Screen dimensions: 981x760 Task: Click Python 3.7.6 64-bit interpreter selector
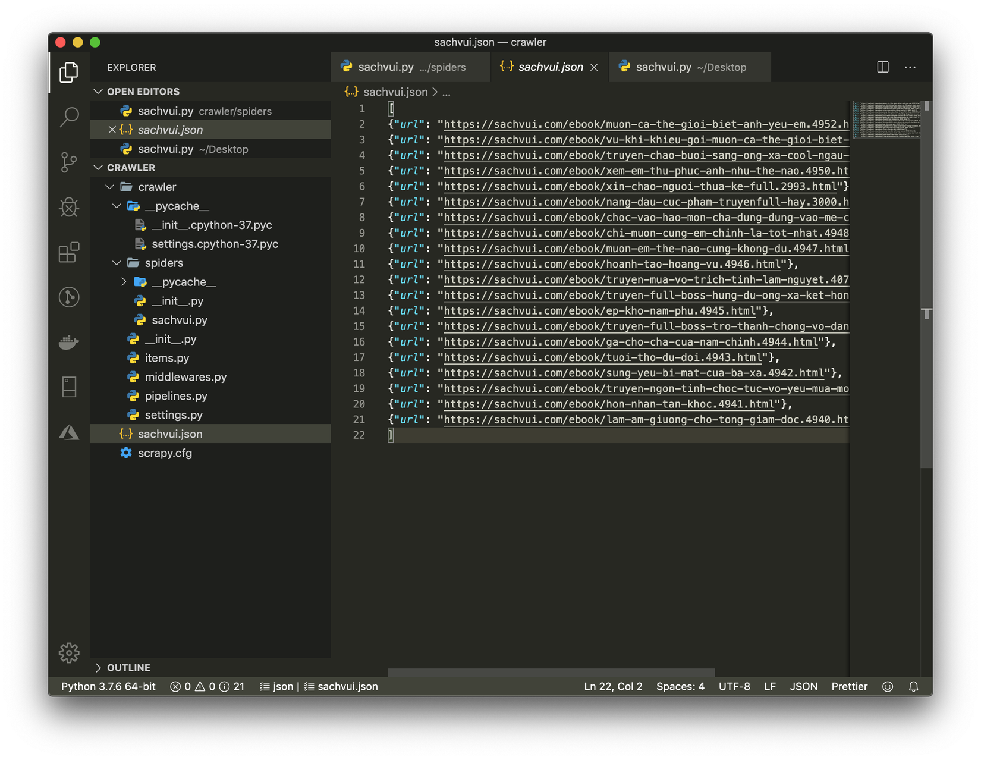pos(108,686)
